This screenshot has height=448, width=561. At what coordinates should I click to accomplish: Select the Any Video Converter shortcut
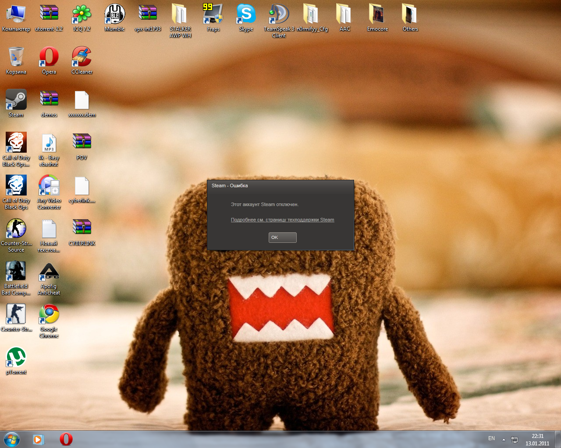[49, 192]
